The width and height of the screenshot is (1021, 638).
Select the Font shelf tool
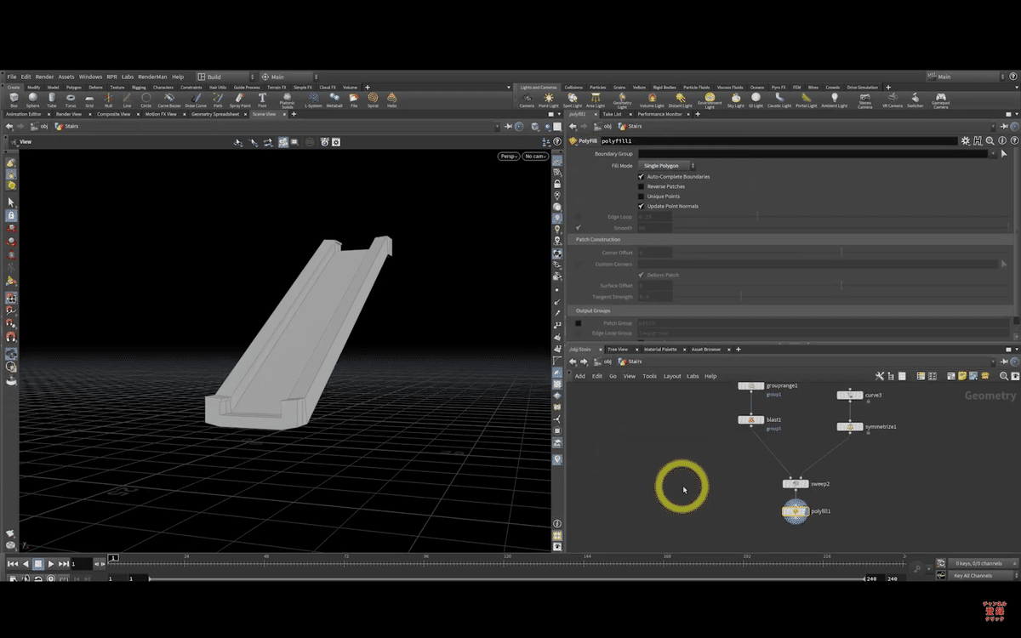pos(262,100)
